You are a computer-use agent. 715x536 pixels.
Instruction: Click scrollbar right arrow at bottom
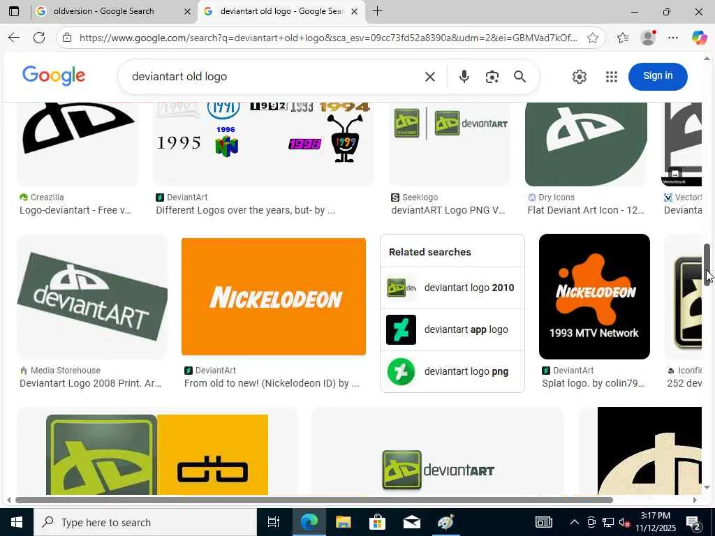[x=695, y=500]
